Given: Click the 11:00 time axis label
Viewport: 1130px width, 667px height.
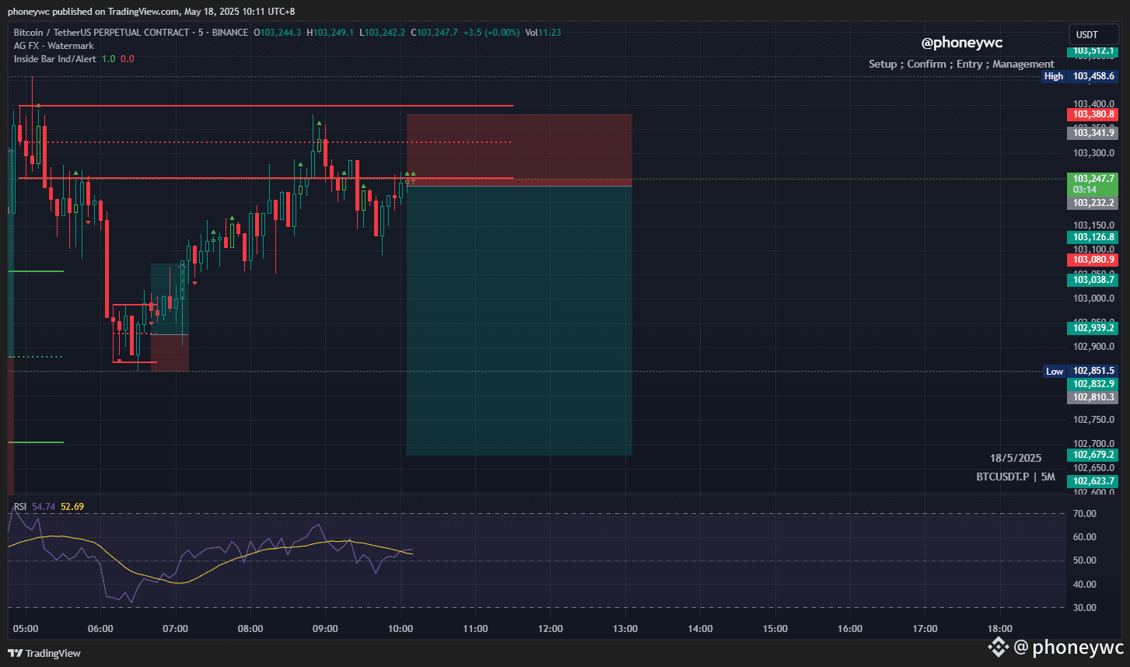Looking at the screenshot, I should click(475, 629).
